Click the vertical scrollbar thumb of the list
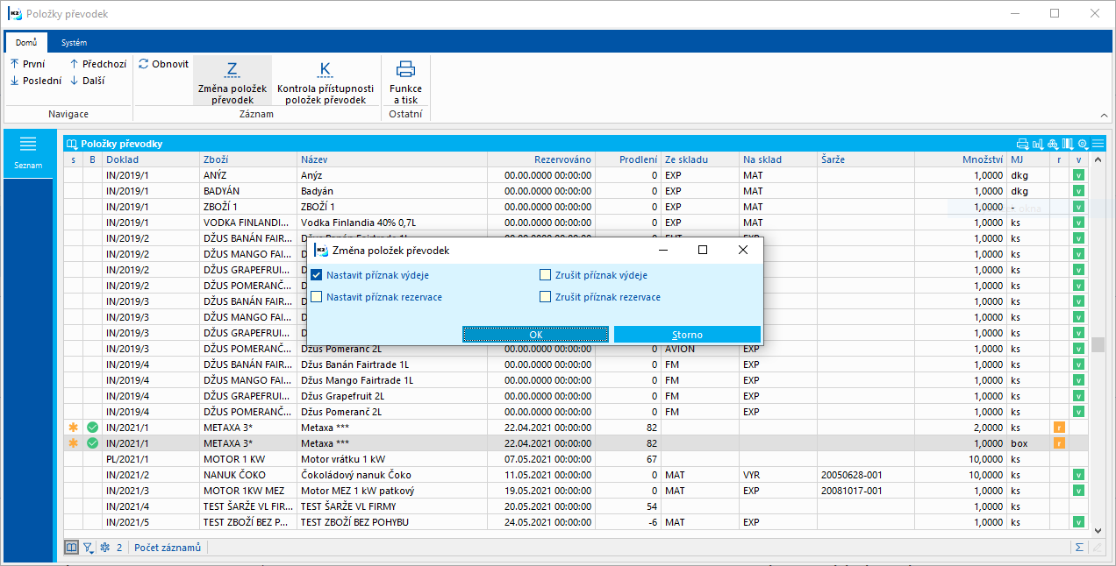1116x566 pixels. pos(1098,344)
